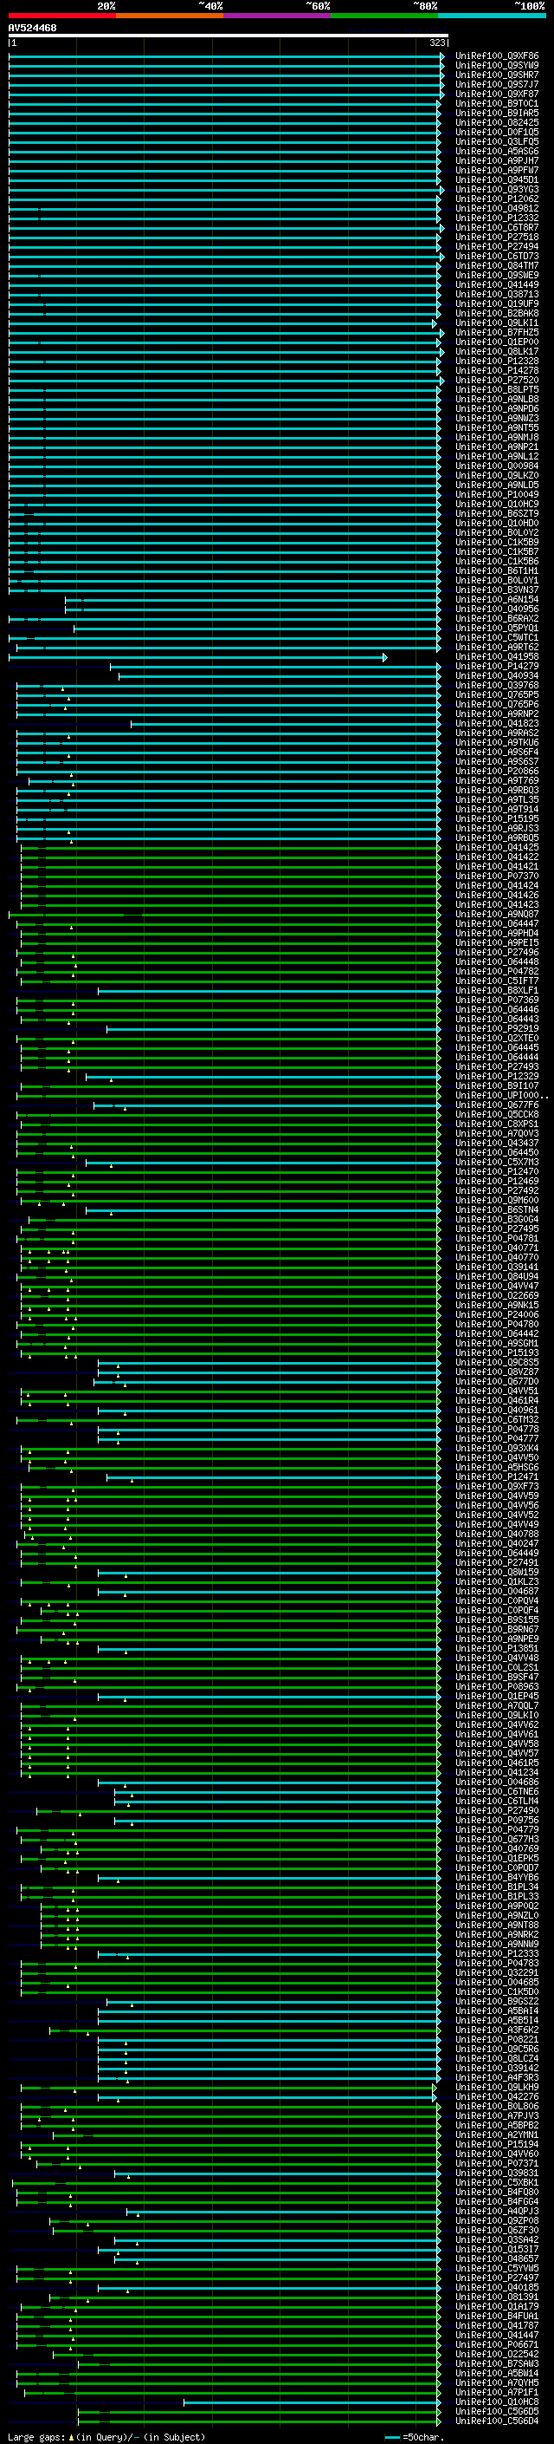Viewport: 554px width, 2444px height.
Task: Click the white query ruler bar
Action: pyautogui.click(x=228, y=36)
